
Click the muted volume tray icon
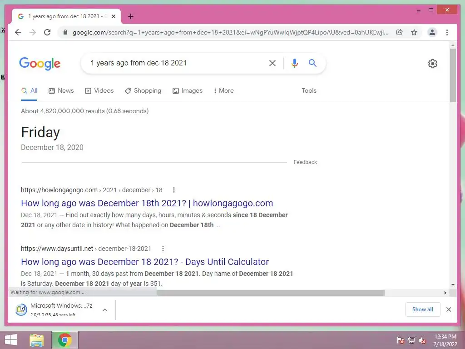click(422, 340)
